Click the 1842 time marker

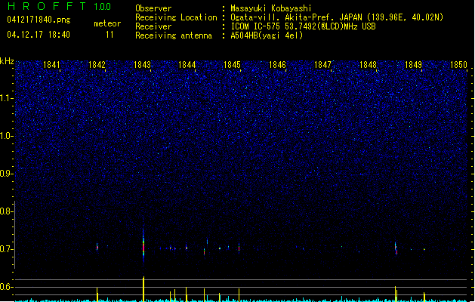(97, 64)
